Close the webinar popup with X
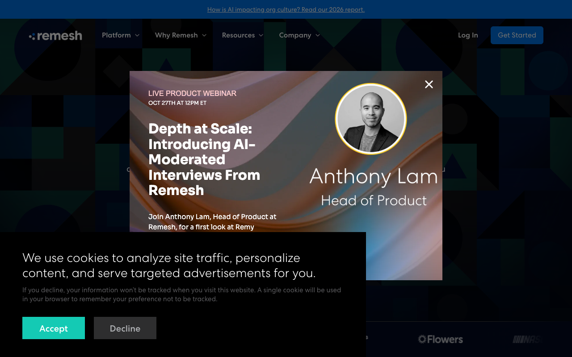This screenshot has height=357, width=572. (429, 84)
